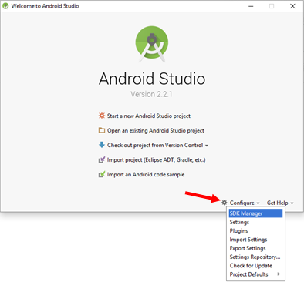
Task: Open Settings Repository... menu entry
Action: [x=255, y=257]
